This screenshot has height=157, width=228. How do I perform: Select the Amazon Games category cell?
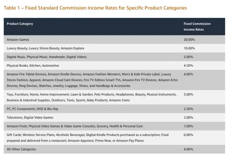pos(18,39)
